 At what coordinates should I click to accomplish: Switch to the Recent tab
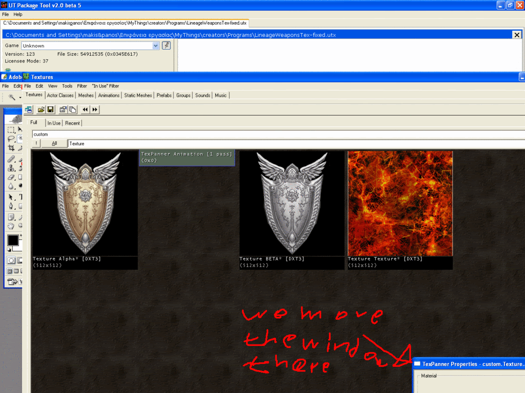(72, 123)
